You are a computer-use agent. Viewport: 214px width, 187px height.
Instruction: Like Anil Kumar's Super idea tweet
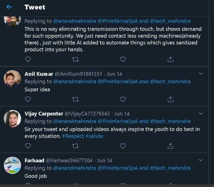click(x=123, y=99)
